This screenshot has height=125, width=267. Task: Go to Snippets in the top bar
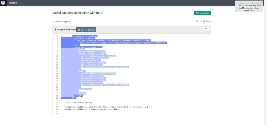click(x=13, y=3)
